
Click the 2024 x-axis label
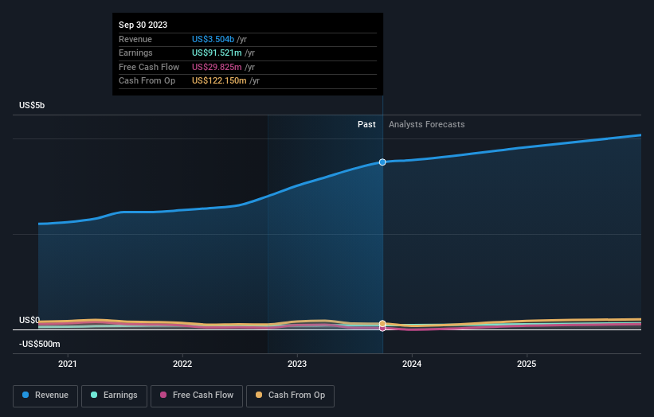tap(412, 364)
